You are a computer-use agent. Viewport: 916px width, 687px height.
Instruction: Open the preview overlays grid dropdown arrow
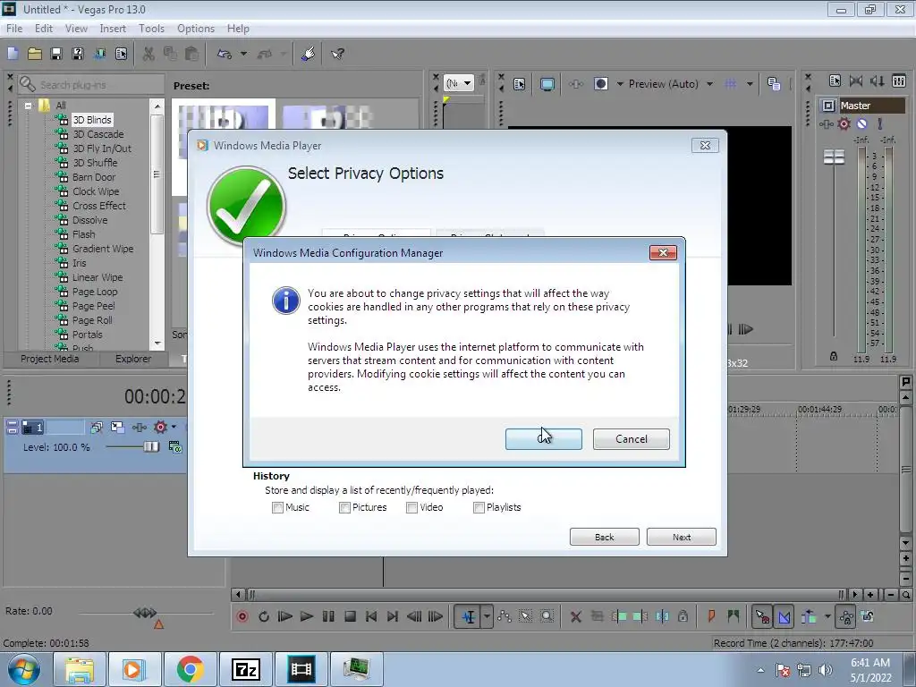(x=750, y=84)
